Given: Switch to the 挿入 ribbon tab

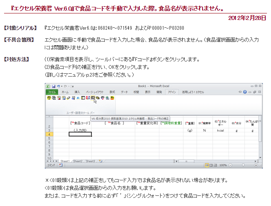Looking at the screenshot, I should pos(77,92).
